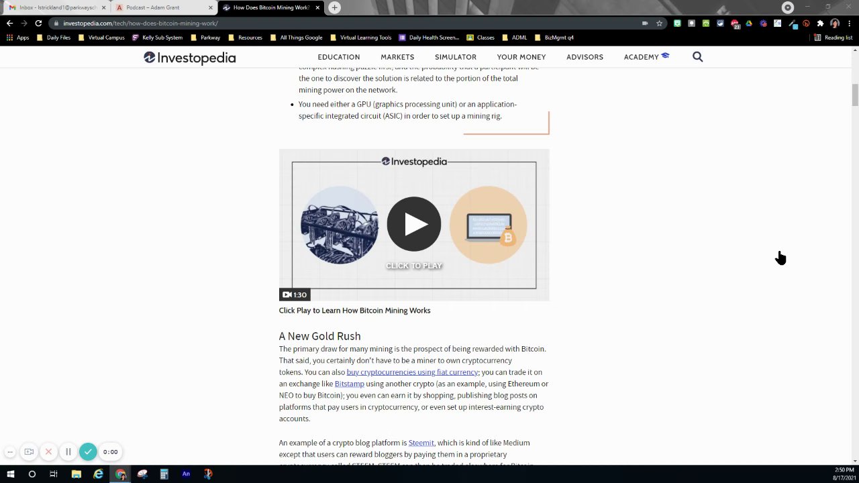
Task: Open the BizMgmt q4 bookmark folder
Action: coord(554,38)
